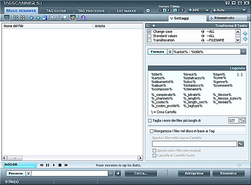Click the Percorso path input field
The height and width of the screenshot is (185, 251).
(x=69, y=173)
